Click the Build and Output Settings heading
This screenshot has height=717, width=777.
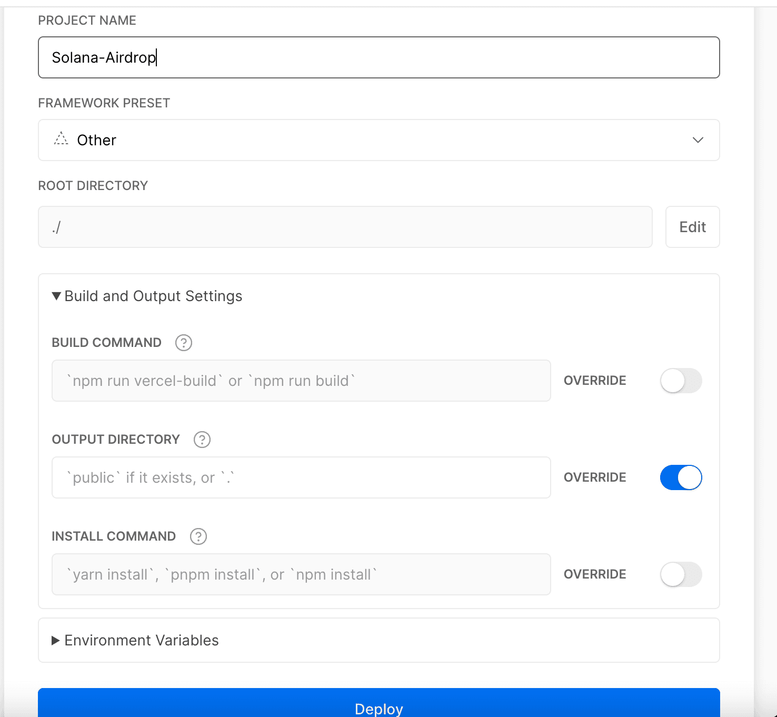(153, 296)
